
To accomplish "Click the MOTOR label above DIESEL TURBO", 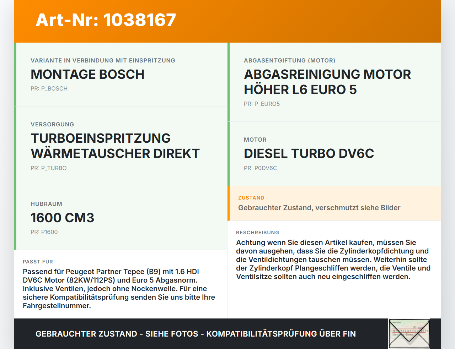I will pos(255,140).
